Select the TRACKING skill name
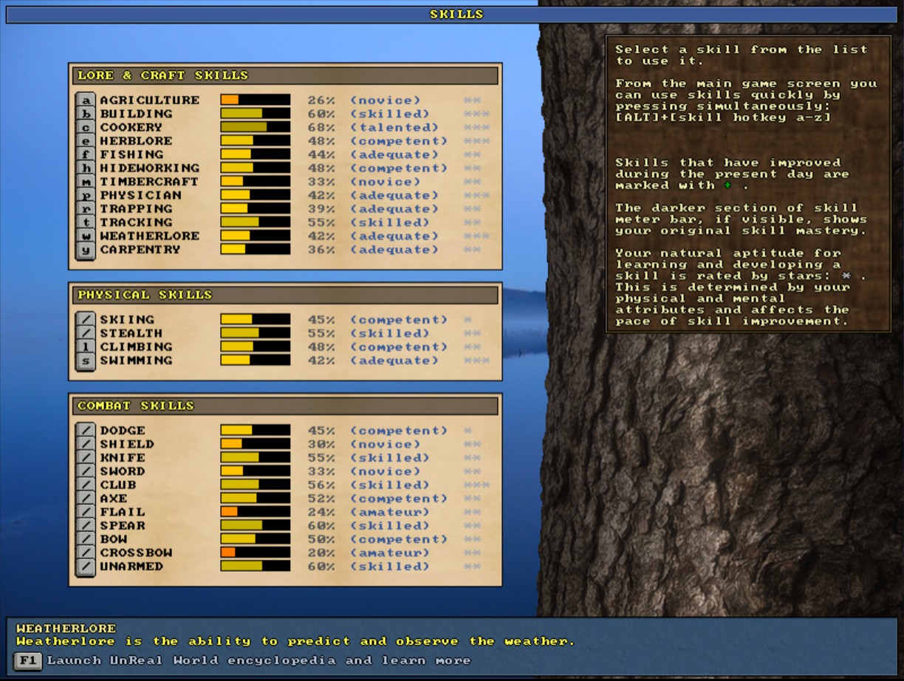This screenshot has width=904, height=681. pyautogui.click(x=137, y=222)
